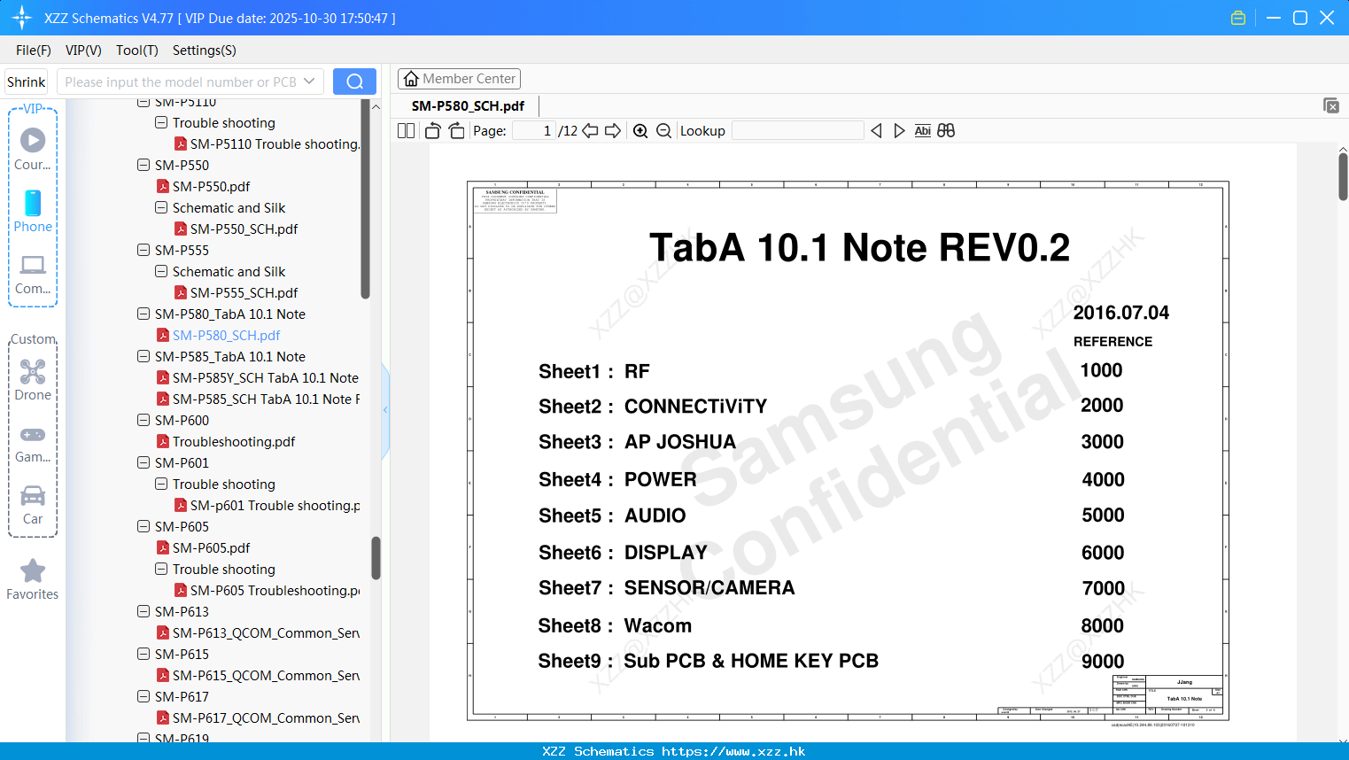Open the Car category
Image resolution: width=1349 pixels, height=760 pixels.
click(33, 505)
